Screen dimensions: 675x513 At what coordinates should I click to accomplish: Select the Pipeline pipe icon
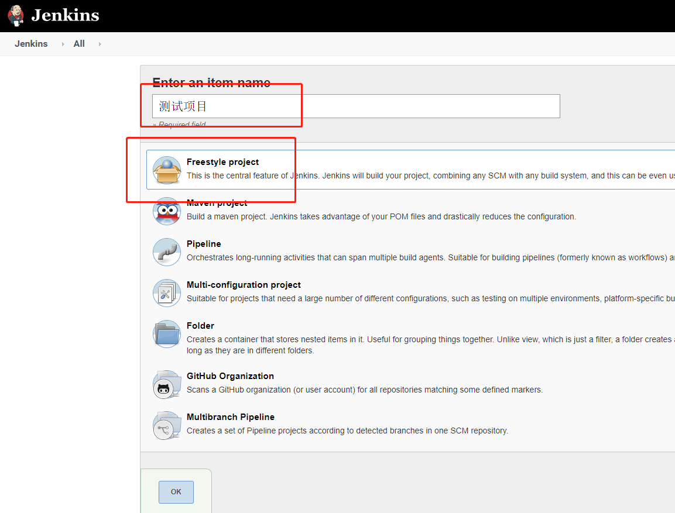(x=167, y=252)
